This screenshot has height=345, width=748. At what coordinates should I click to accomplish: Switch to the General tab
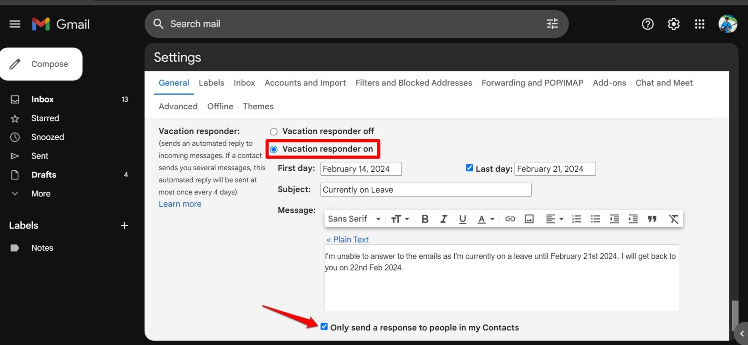174,83
